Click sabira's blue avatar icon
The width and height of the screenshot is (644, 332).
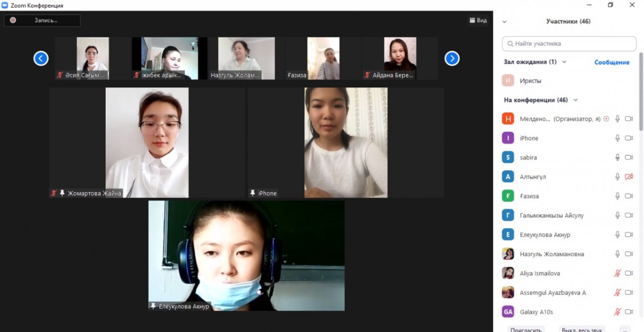tap(508, 157)
